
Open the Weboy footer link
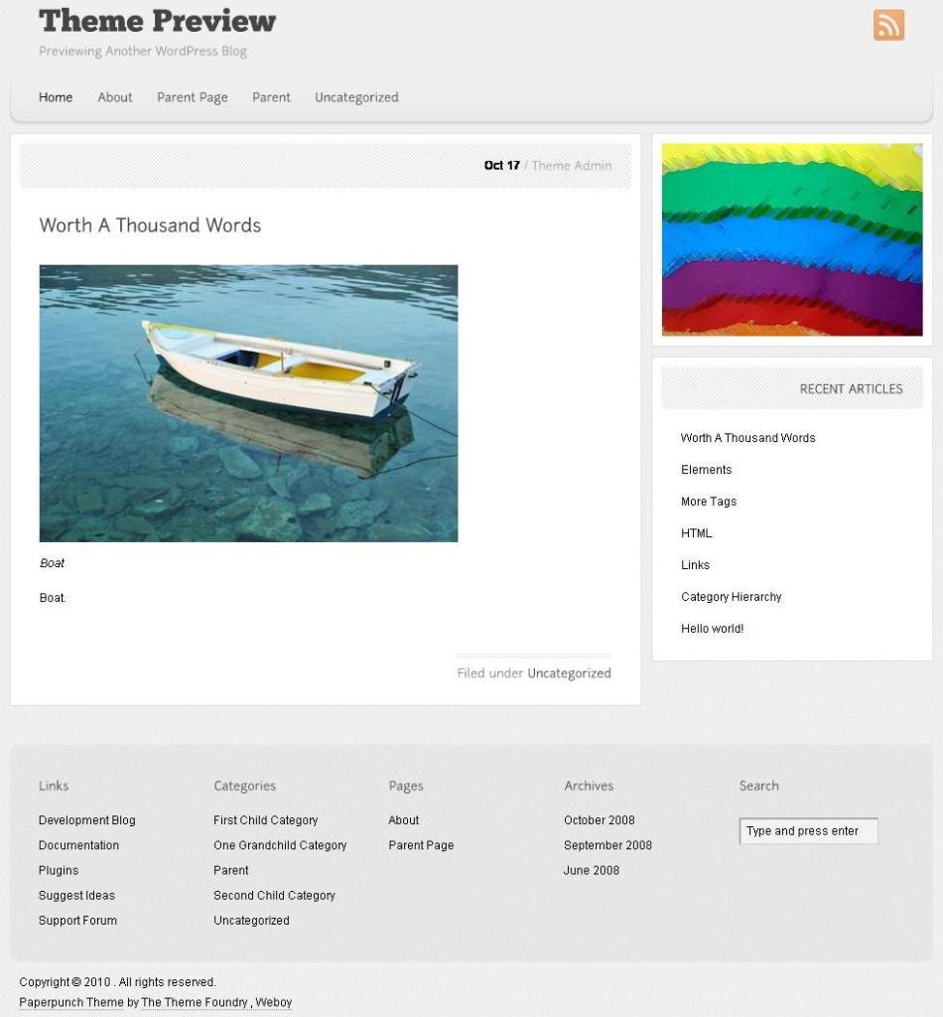point(274,1002)
